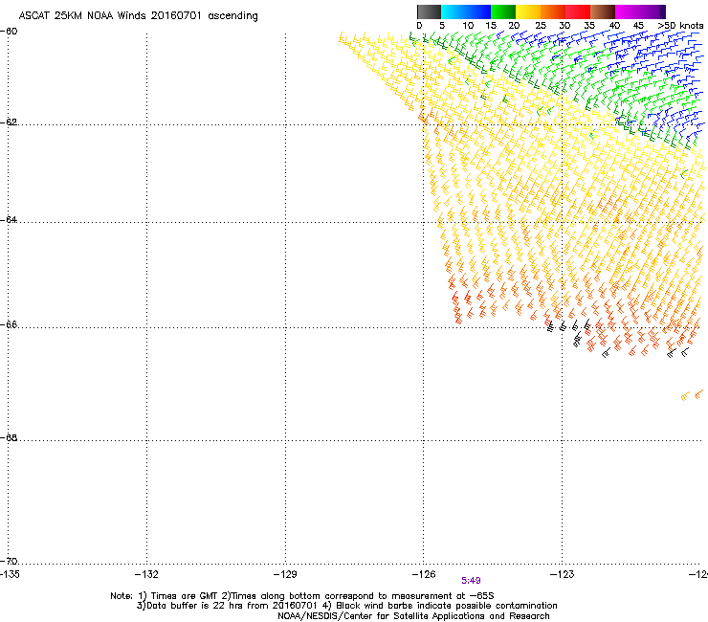Viewport: 708px width, 622px height.
Task: Click the -126 longitude axis label
Action: [x=424, y=574]
